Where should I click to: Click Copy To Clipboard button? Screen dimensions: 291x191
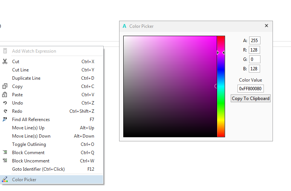[251, 99]
